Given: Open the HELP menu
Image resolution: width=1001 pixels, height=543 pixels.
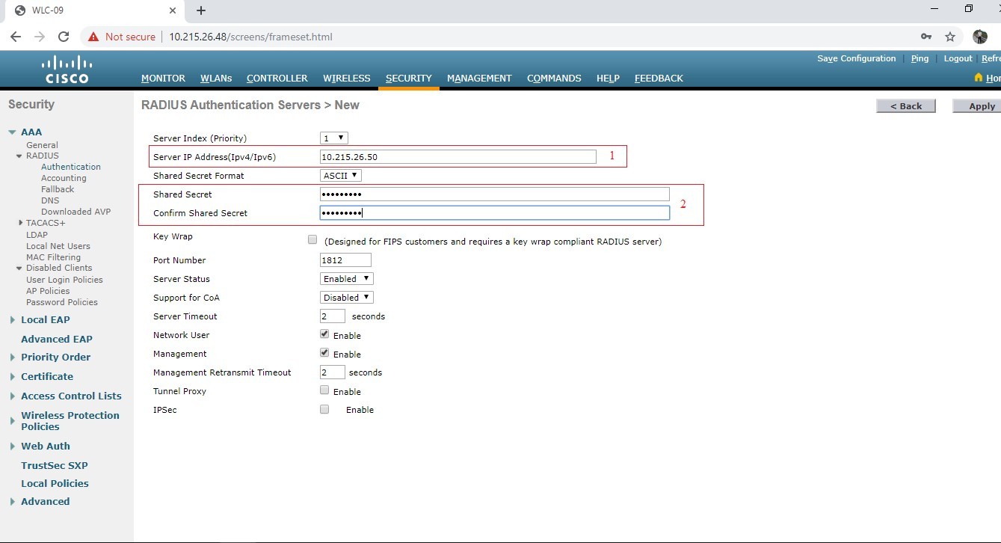Looking at the screenshot, I should pyautogui.click(x=608, y=78).
